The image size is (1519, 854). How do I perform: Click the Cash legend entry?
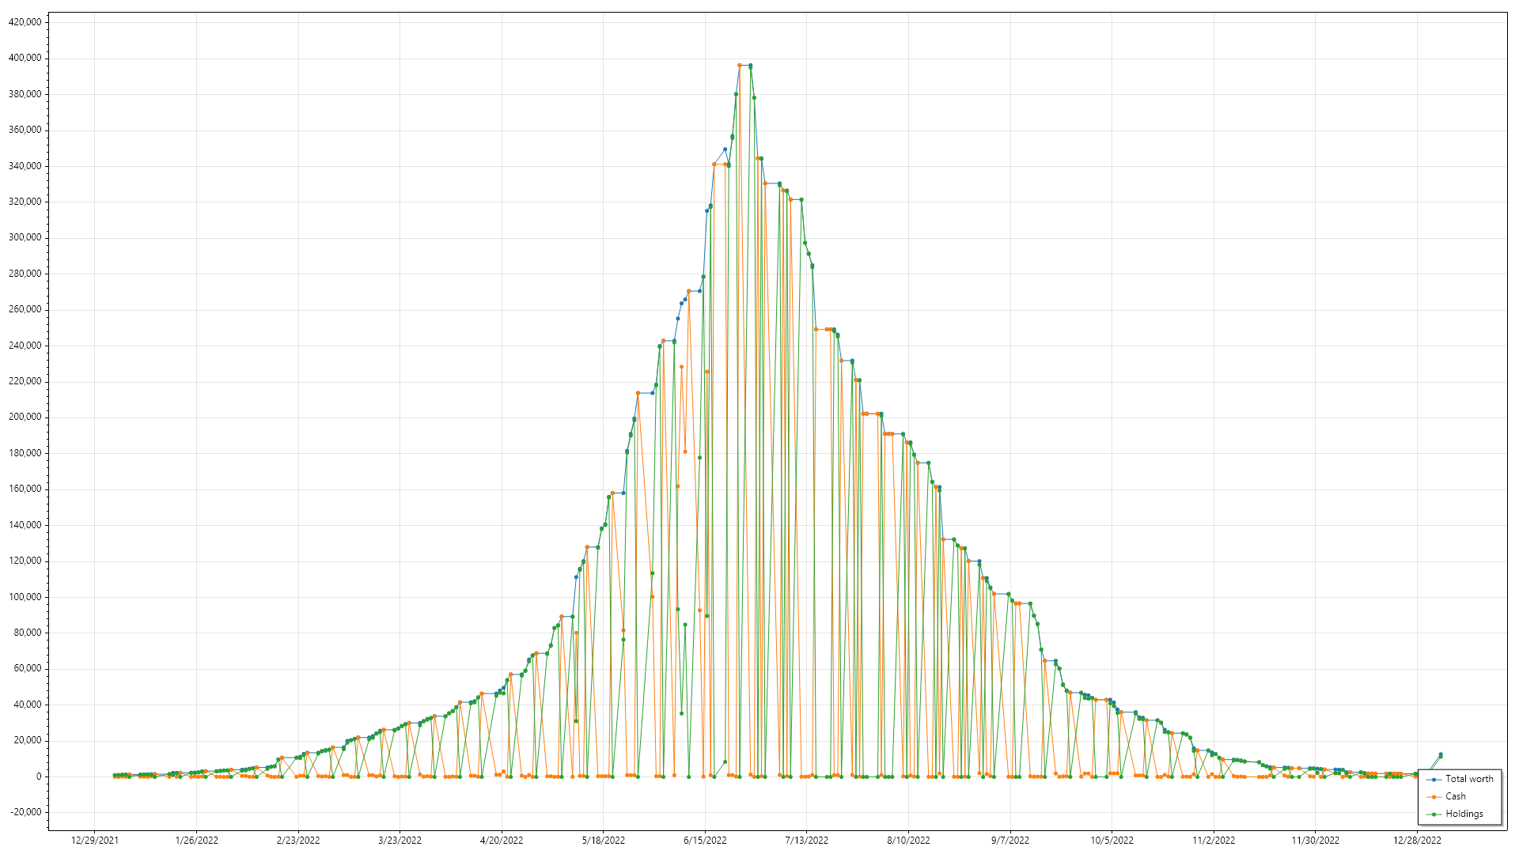coord(1446,796)
